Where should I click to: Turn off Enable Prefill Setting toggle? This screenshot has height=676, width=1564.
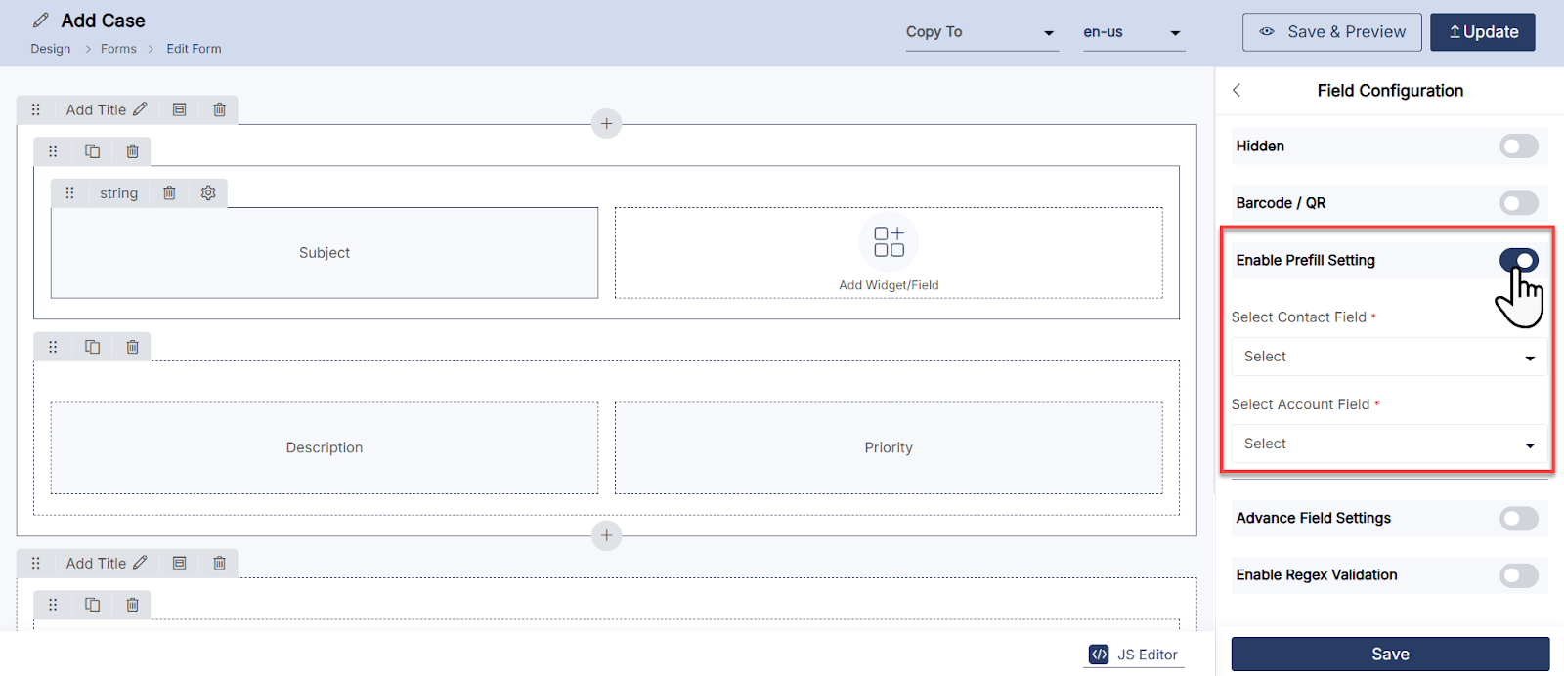[1518, 260]
